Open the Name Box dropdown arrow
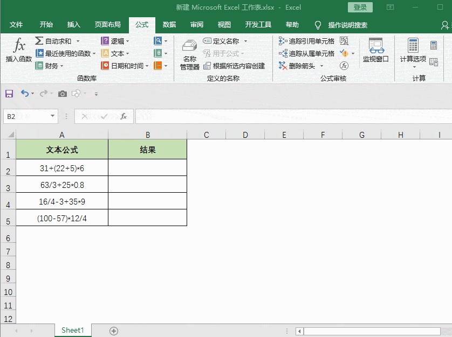 (52, 116)
